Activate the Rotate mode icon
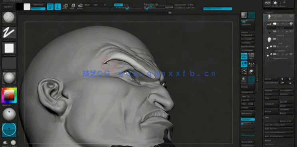297x147 pixels. pos(80,6)
